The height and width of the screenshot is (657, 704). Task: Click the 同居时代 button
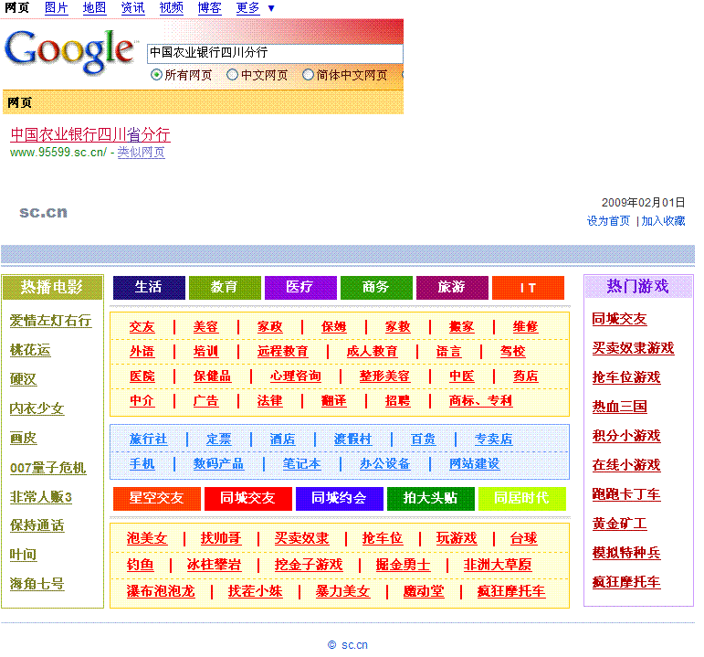(x=521, y=498)
